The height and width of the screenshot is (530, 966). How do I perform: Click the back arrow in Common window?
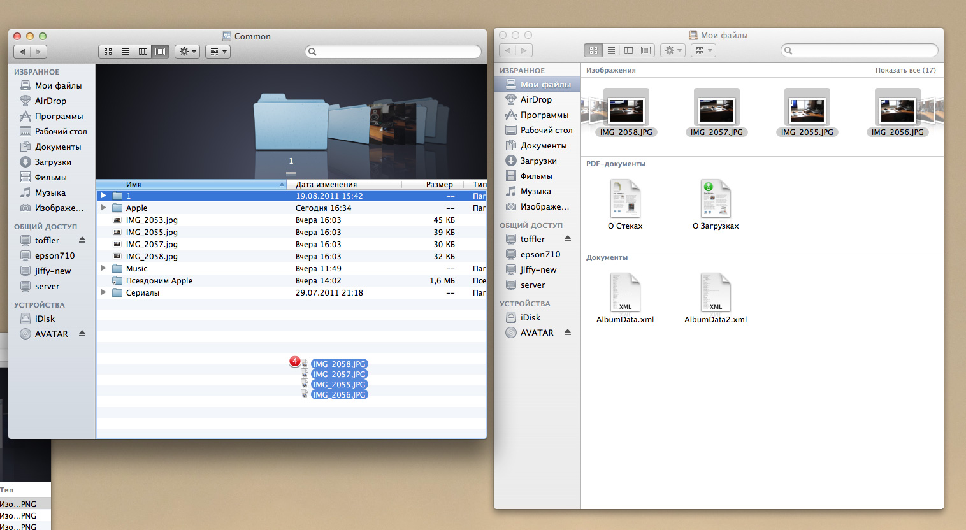(22, 52)
